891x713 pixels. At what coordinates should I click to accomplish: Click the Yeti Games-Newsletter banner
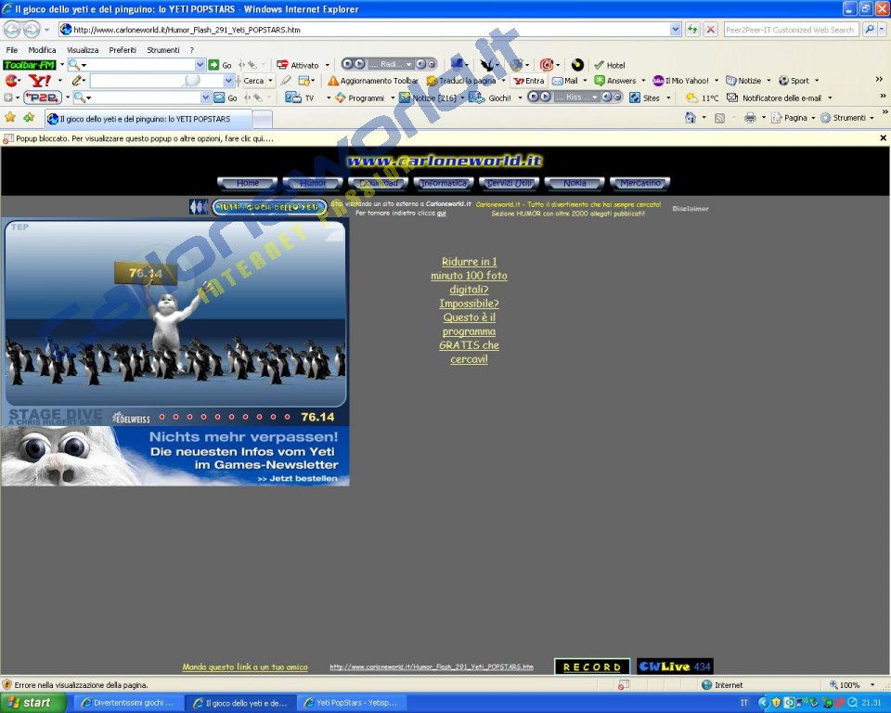(175, 456)
